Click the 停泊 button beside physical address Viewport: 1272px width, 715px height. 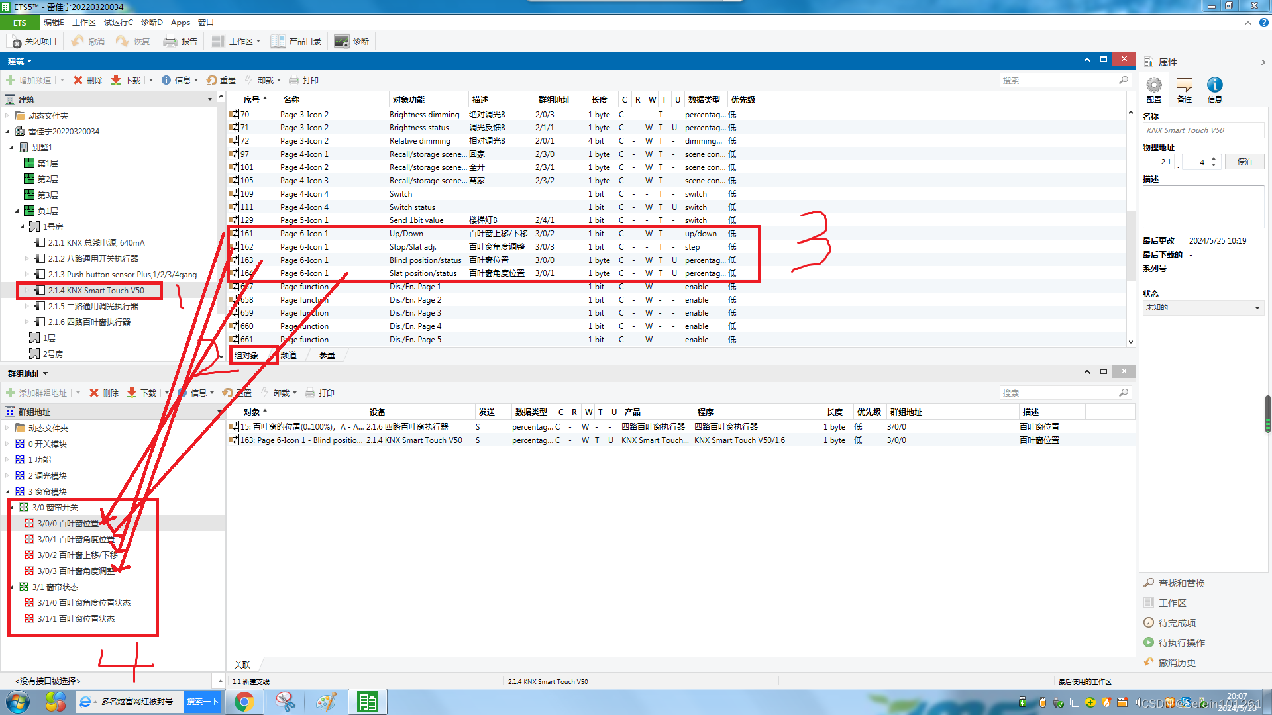pos(1244,162)
